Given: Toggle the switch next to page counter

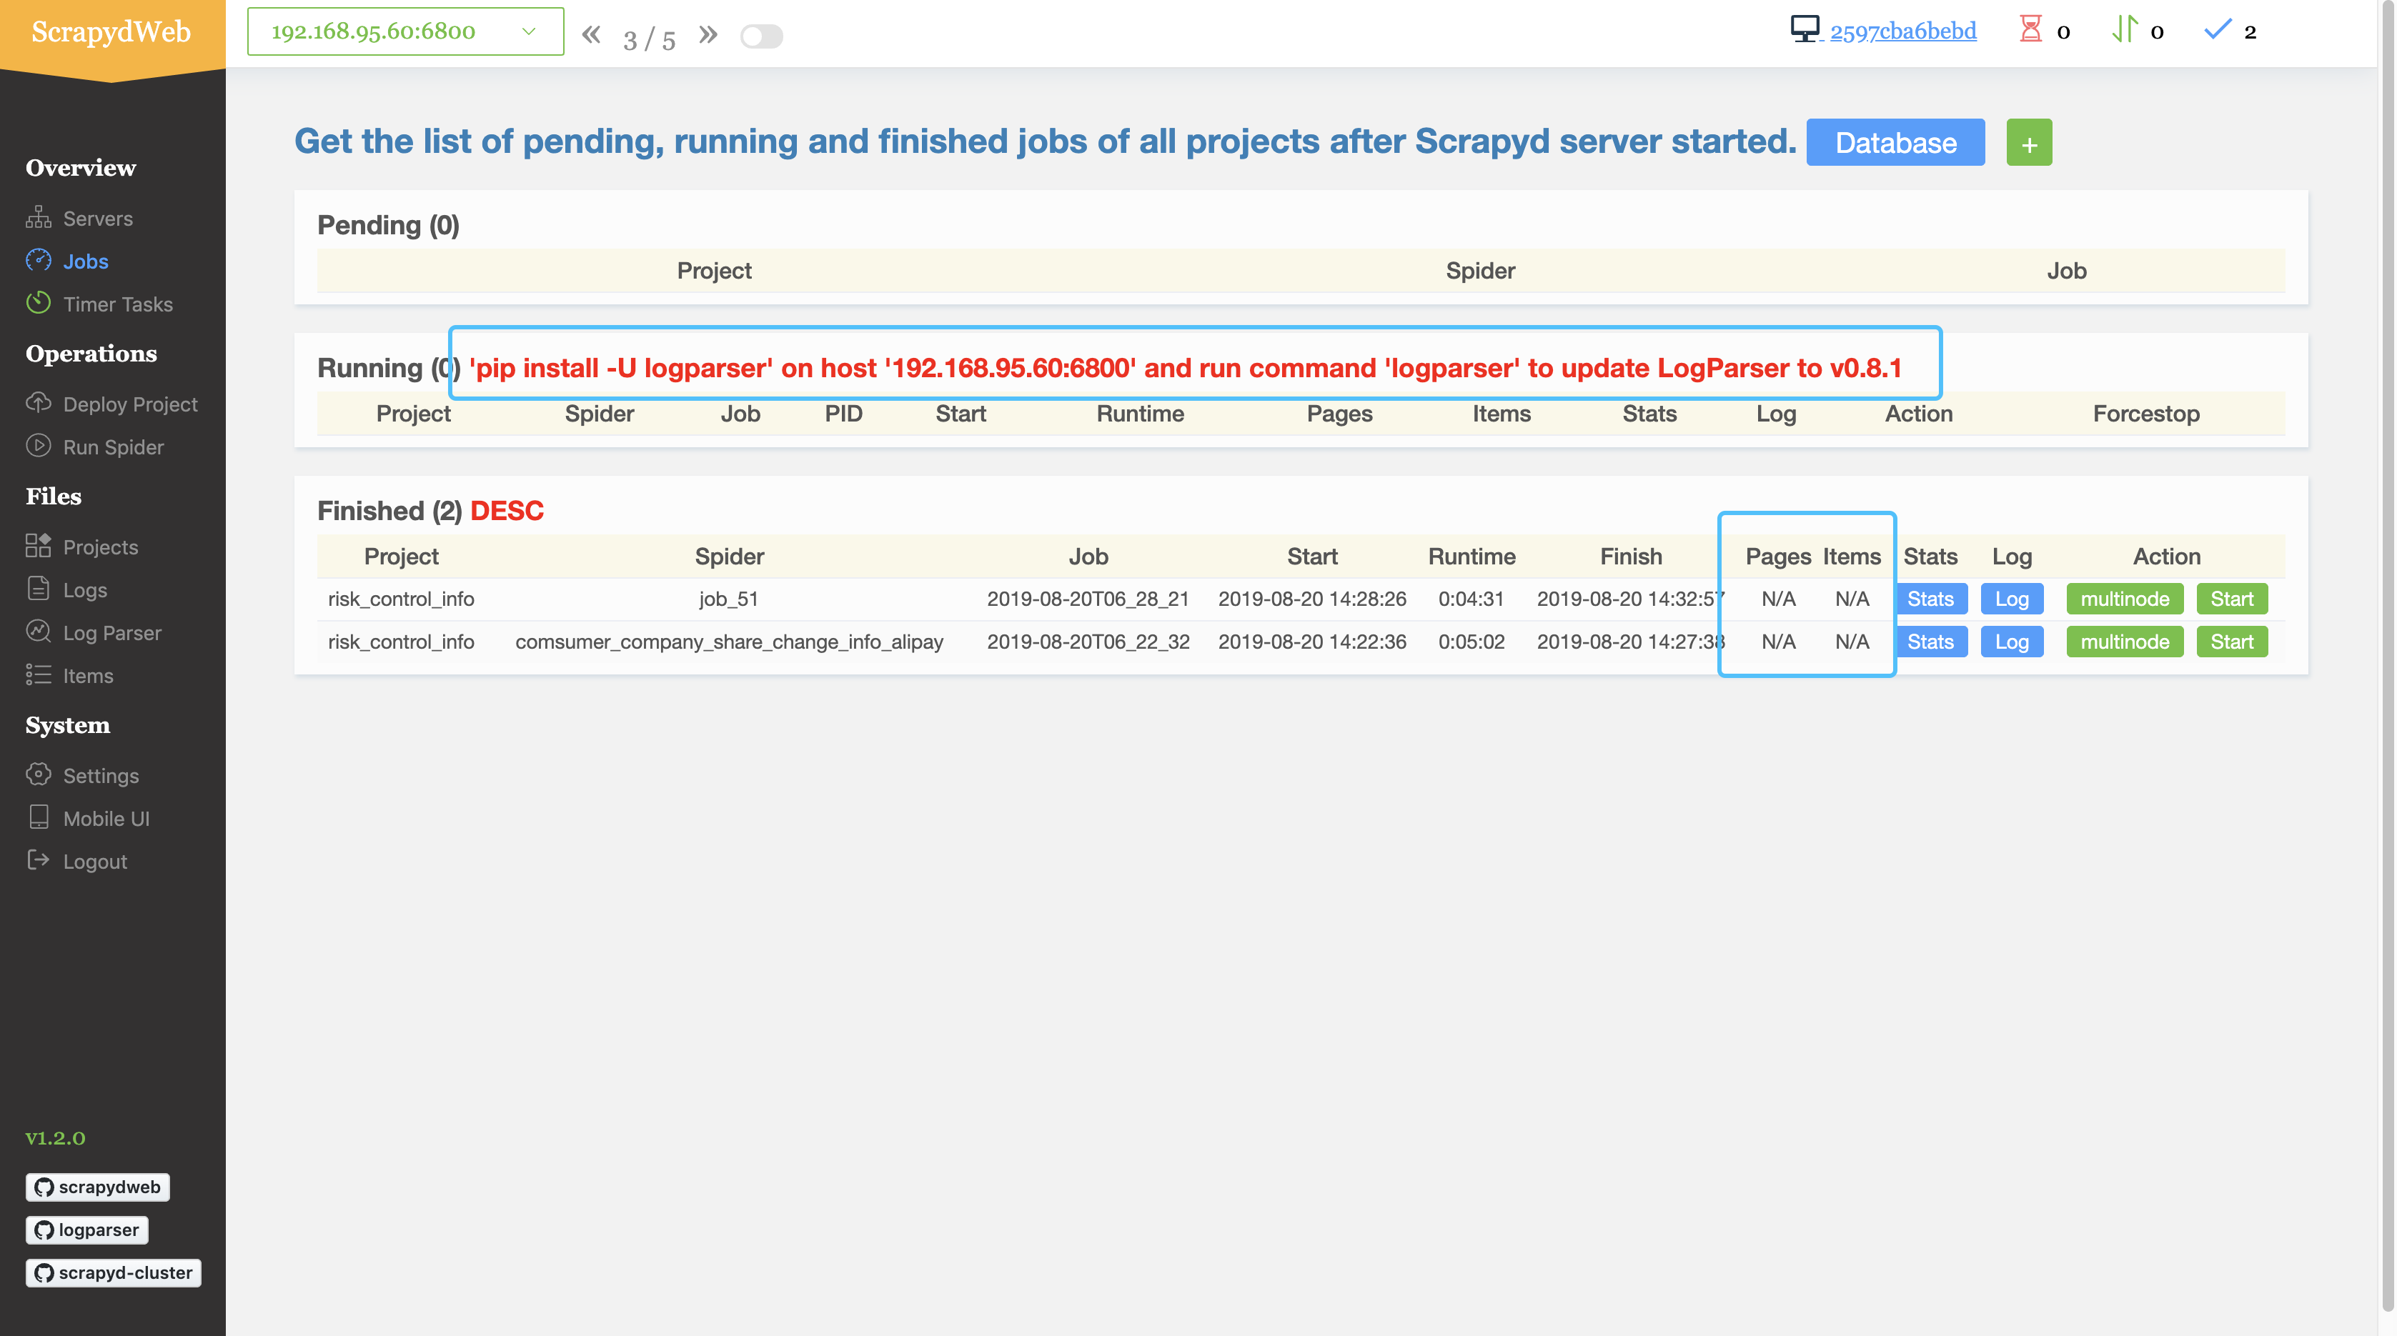Looking at the screenshot, I should [x=761, y=36].
